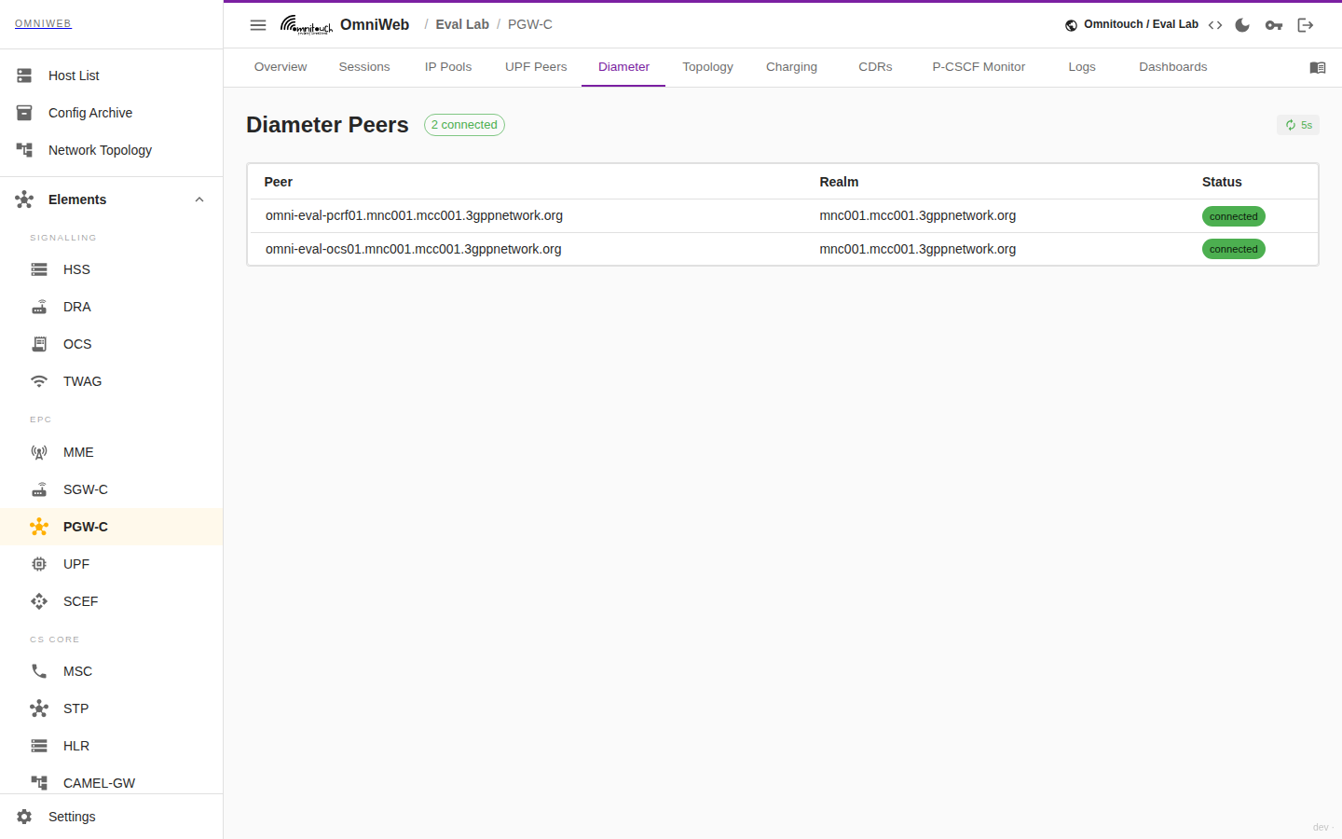Open Network Topology in sidebar
This screenshot has height=839, width=1342.
(x=112, y=150)
